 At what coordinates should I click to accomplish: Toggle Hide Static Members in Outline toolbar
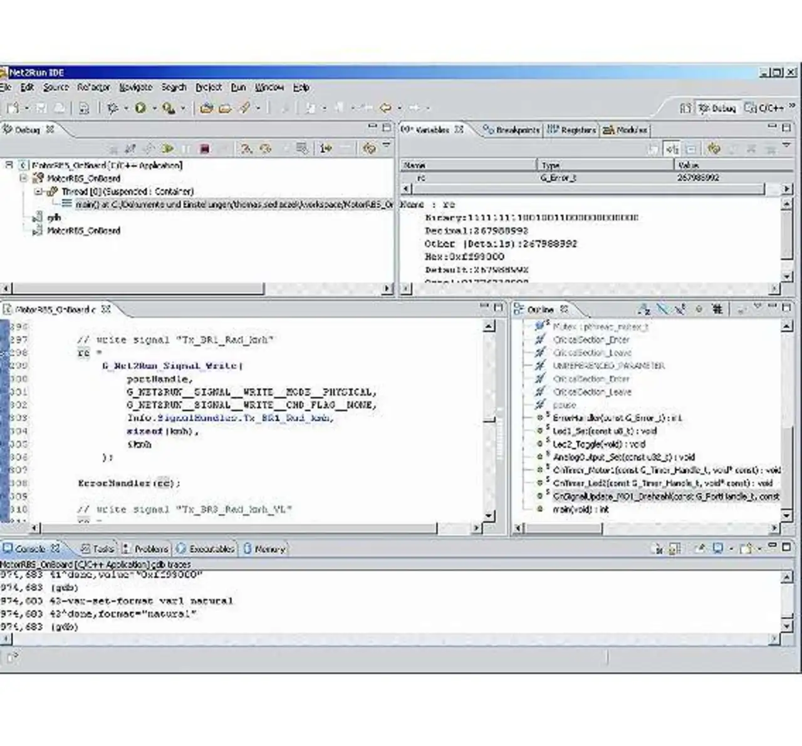tap(680, 309)
